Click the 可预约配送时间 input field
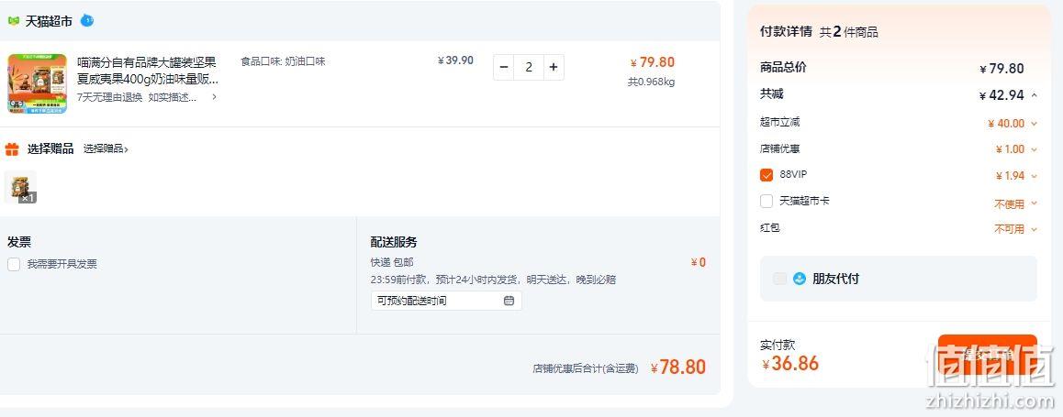Viewport: 1063px width, 417px height. [x=446, y=301]
